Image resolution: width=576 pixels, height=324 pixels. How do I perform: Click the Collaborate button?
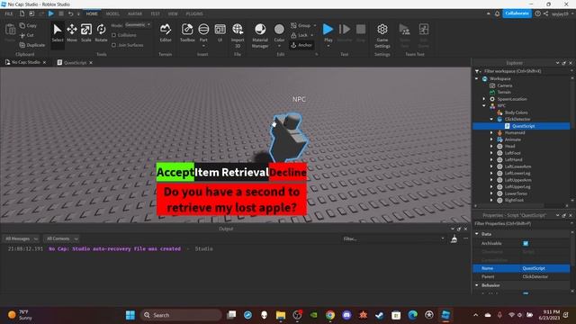coord(517,13)
